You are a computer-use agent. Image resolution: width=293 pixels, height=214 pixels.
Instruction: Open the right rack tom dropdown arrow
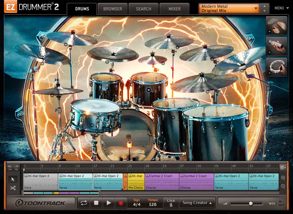coord(148,90)
